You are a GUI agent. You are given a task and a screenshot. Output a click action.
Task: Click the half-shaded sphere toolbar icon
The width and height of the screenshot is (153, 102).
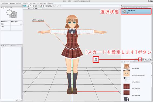pyautogui.click(x=51, y=6)
